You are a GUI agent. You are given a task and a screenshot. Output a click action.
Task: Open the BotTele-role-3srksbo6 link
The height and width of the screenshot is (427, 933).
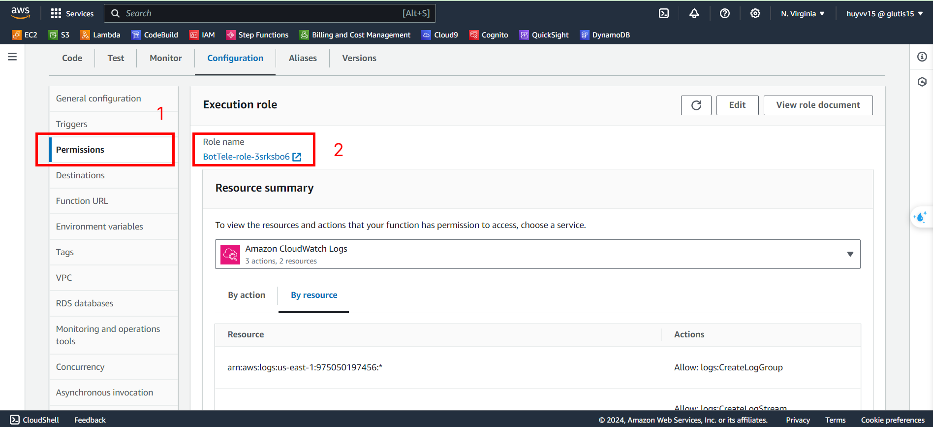[247, 157]
